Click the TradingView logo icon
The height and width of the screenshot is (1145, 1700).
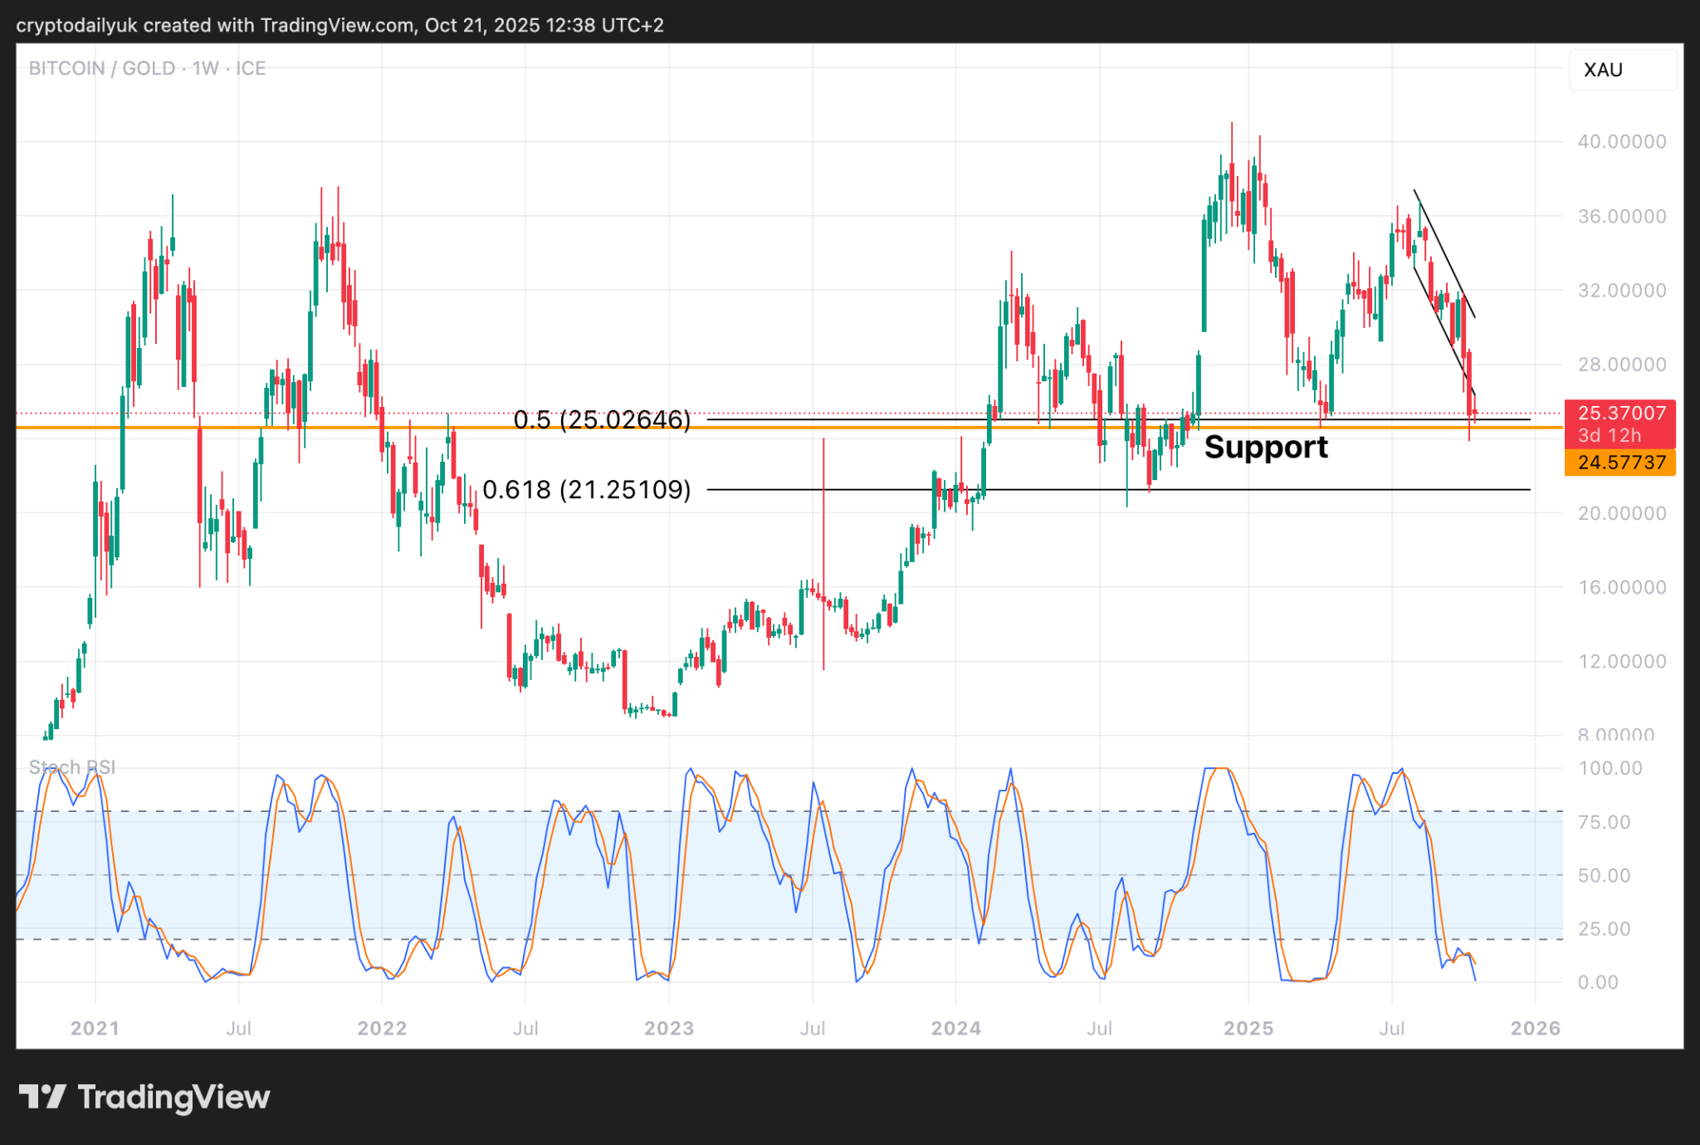tap(42, 1097)
